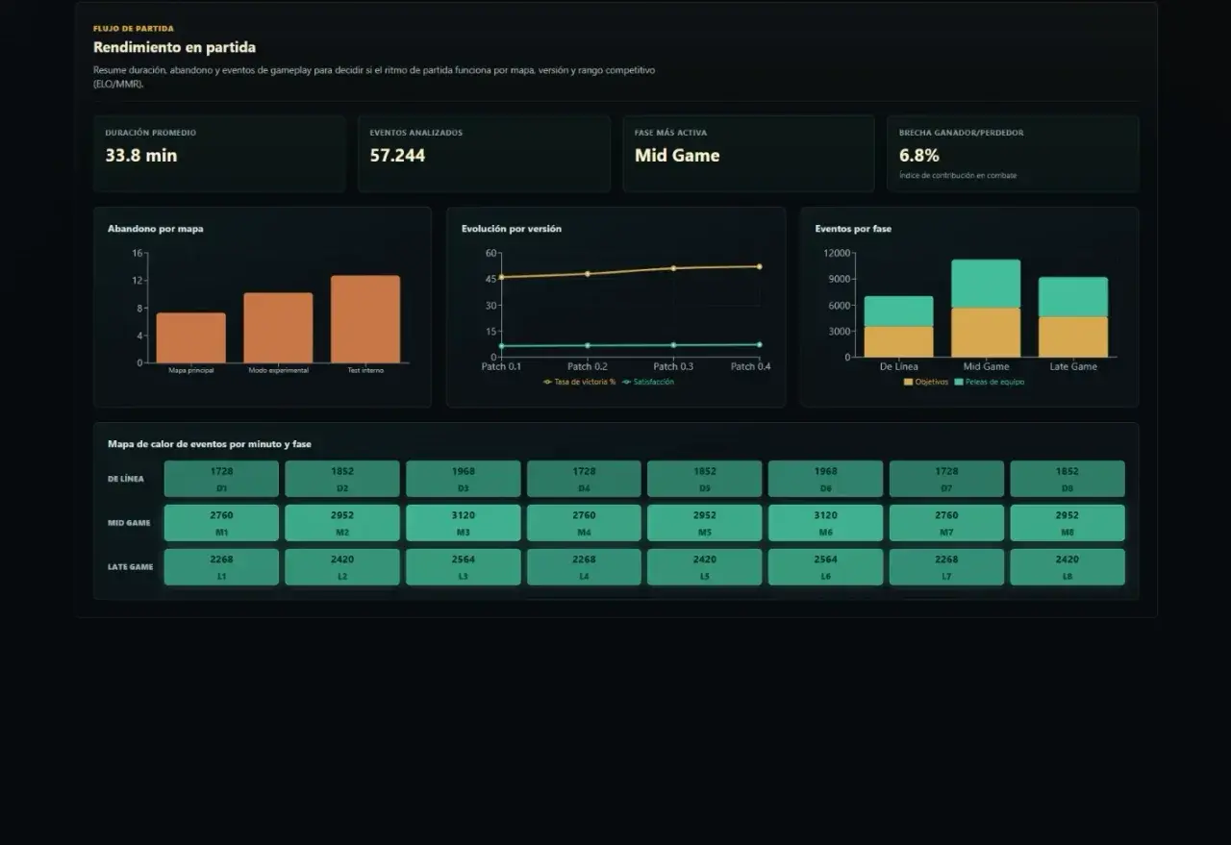This screenshot has height=845, width=1231.
Task: Click the DE LÍNEA heatmap row label
Action: coord(126,479)
